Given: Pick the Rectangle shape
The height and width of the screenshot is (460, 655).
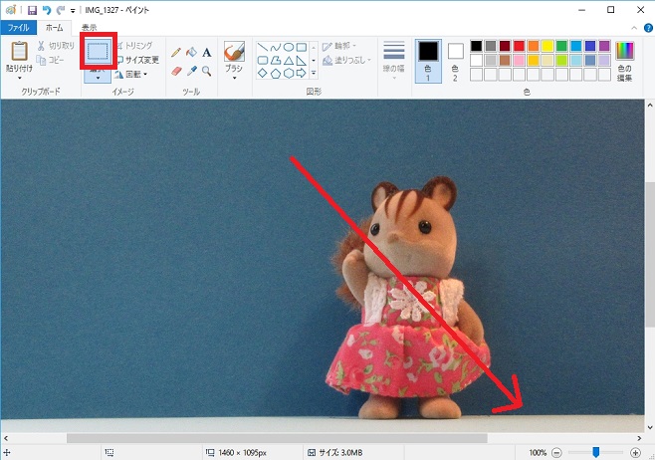Looking at the screenshot, I should click(x=302, y=47).
